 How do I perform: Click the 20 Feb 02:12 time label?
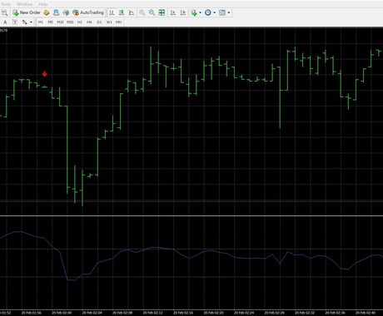[152, 313]
